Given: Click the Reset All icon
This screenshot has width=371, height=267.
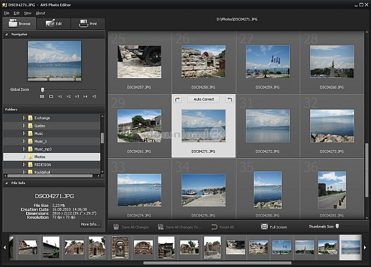Looking at the screenshot, I should coord(214,227).
